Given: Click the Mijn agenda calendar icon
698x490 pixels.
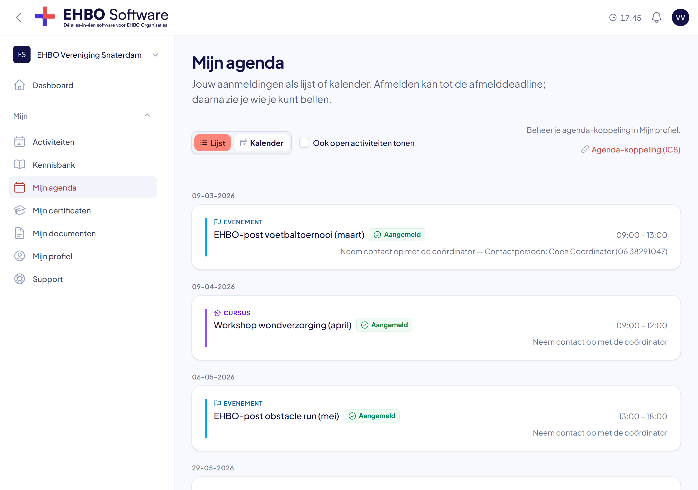Looking at the screenshot, I should pos(19,188).
